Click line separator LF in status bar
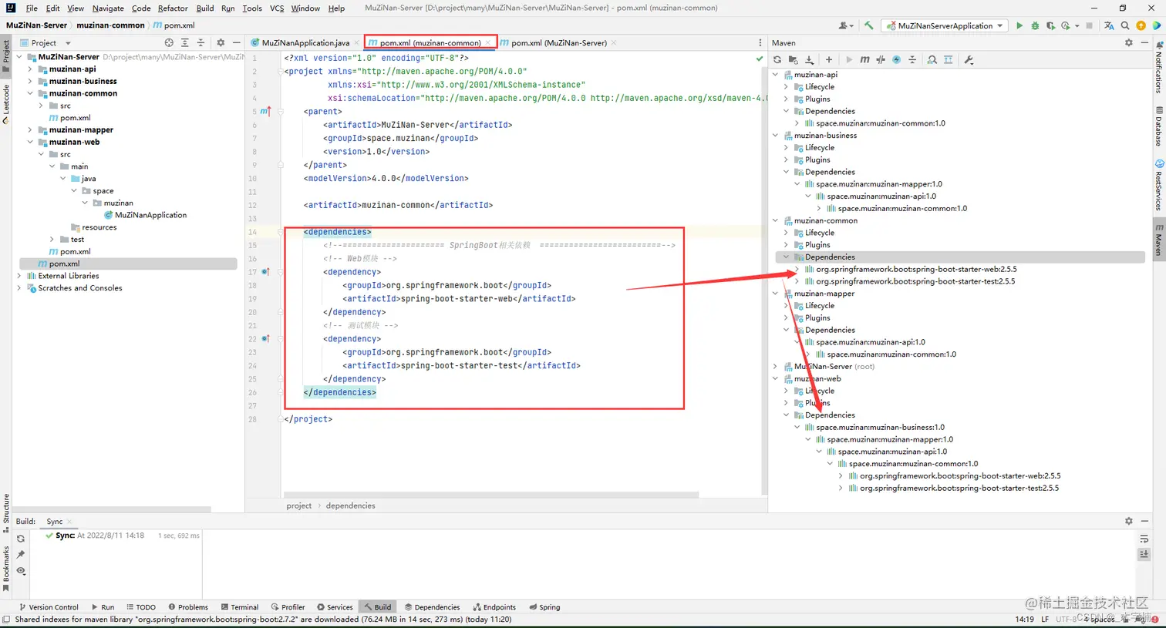Viewport: 1166px width, 628px height. [1045, 619]
